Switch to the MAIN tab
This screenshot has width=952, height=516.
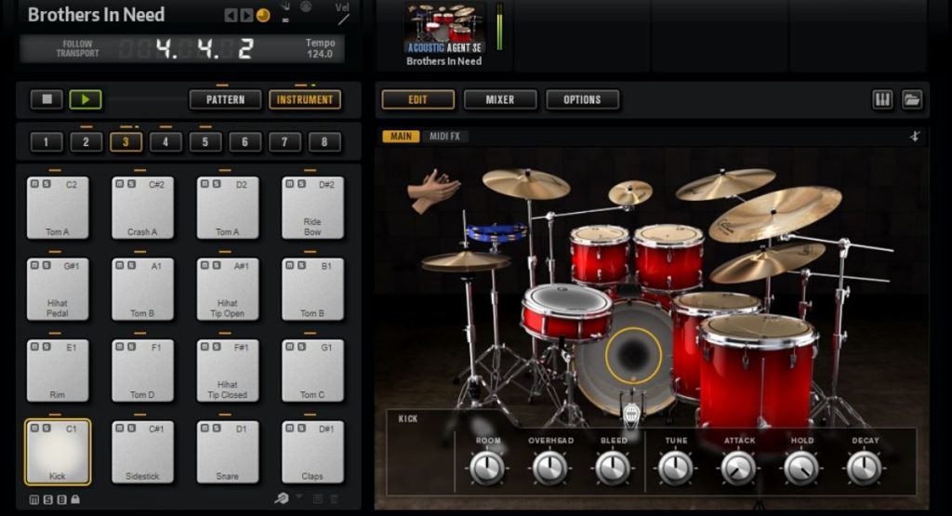401,136
